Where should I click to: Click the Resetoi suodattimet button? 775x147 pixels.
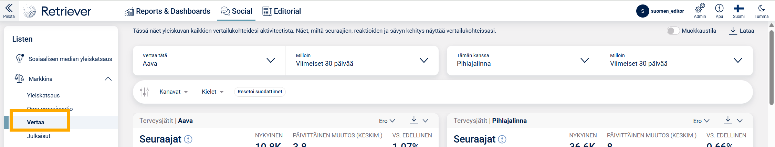260,92
